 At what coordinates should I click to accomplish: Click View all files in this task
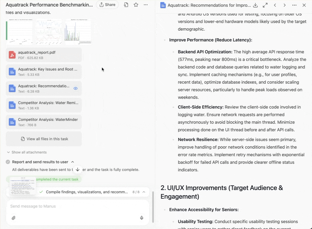[44, 139]
